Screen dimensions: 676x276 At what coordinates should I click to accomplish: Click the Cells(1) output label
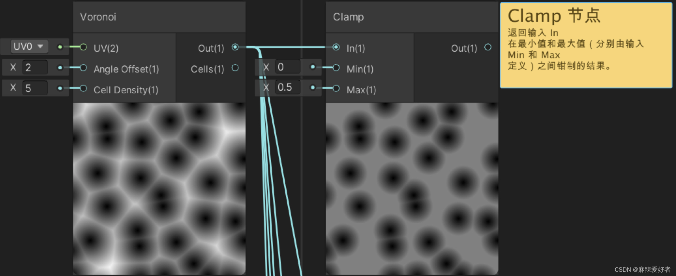[x=207, y=69]
